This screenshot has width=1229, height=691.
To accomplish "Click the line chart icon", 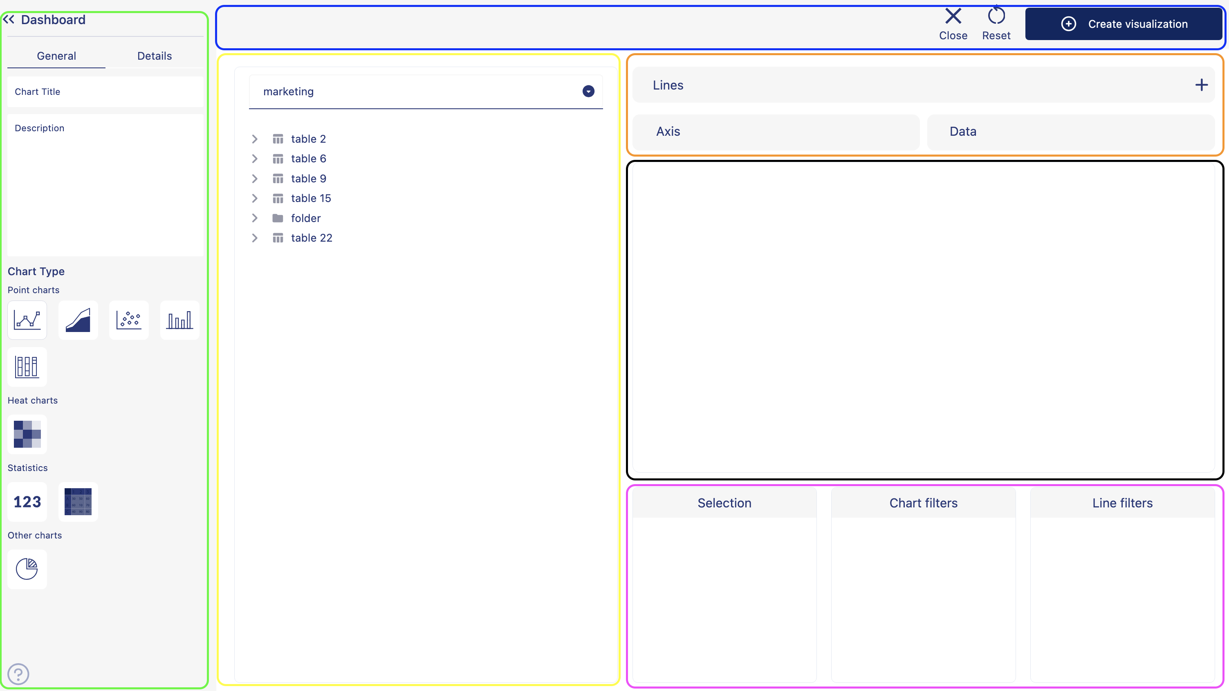I will tap(27, 319).
